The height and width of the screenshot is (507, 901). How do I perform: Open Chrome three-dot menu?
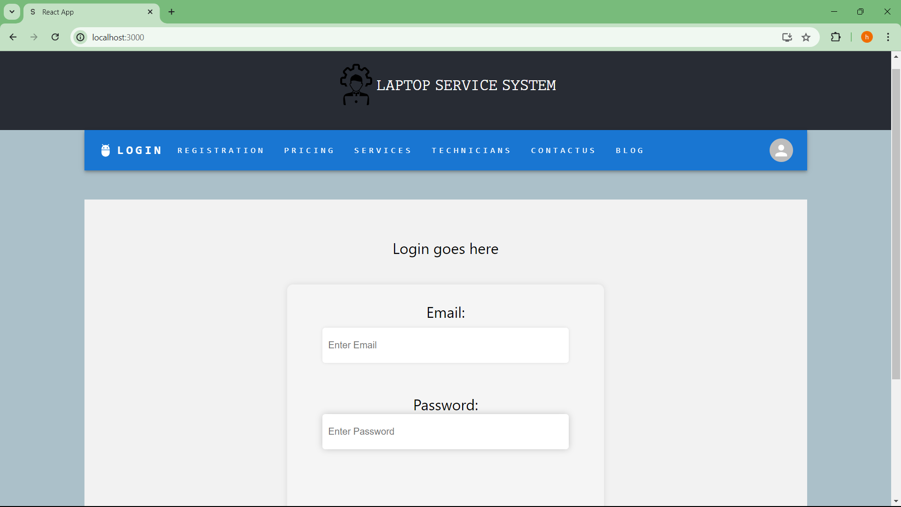(x=888, y=37)
